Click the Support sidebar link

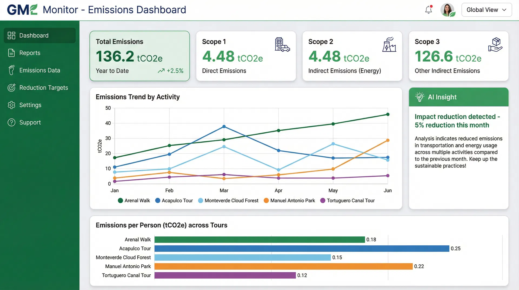[x=30, y=123]
